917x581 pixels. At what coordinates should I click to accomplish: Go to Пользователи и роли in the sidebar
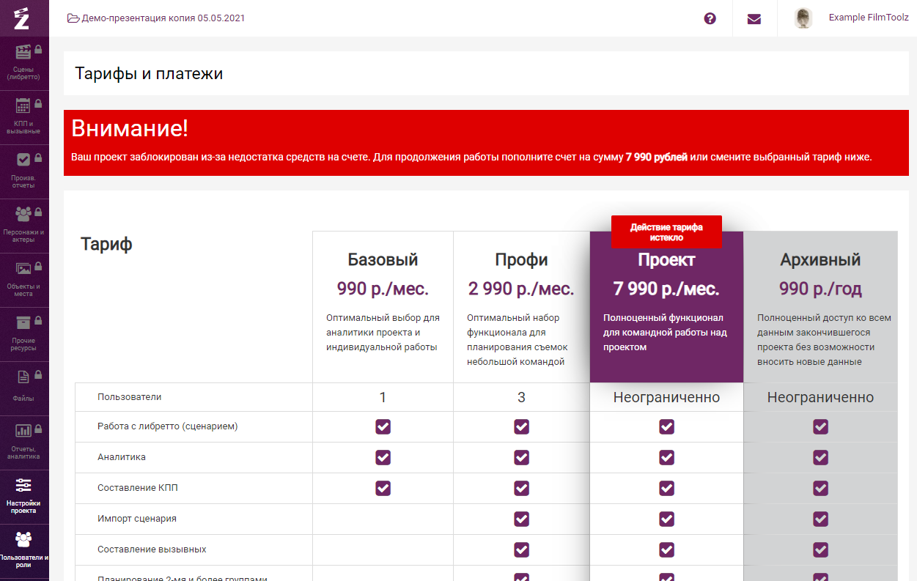pyautogui.click(x=24, y=552)
